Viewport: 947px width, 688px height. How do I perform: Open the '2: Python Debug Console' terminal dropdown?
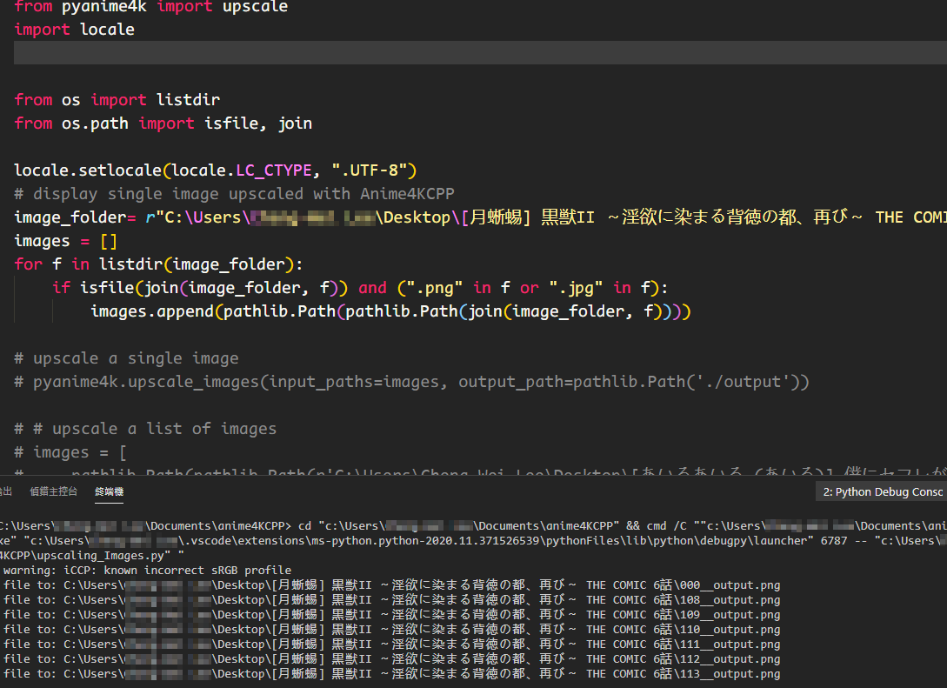(x=880, y=491)
